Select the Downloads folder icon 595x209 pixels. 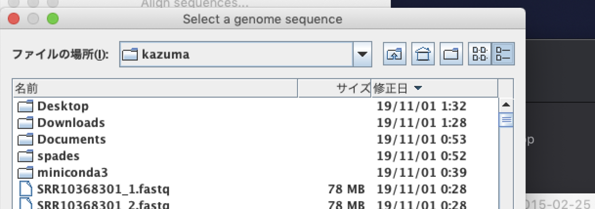(25, 123)
